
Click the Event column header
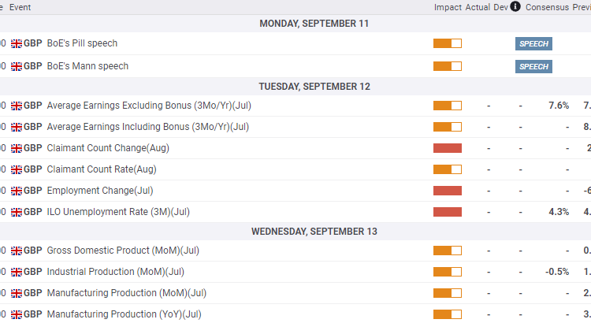point(20,7)
